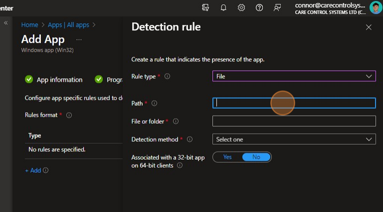Screen dimensions: 383x212
Task: Click the user account avatar
Action: click(376, 8)
